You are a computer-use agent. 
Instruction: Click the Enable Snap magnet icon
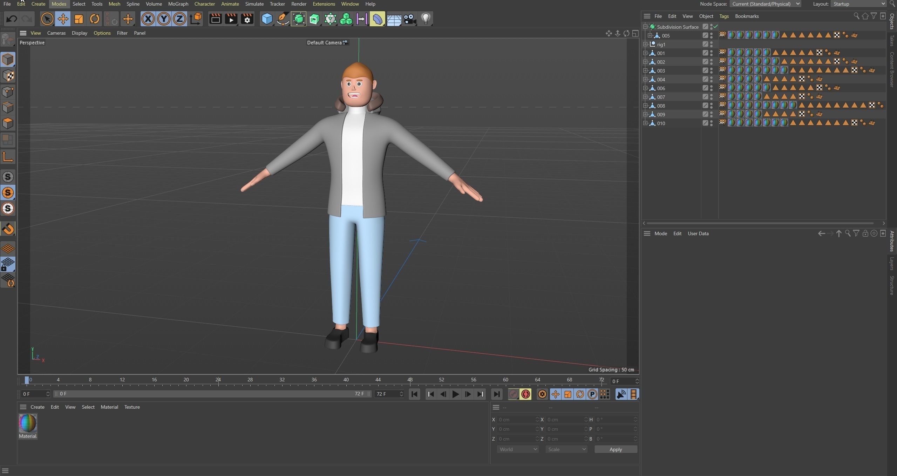pyautogui.click(x=8, y=229)
